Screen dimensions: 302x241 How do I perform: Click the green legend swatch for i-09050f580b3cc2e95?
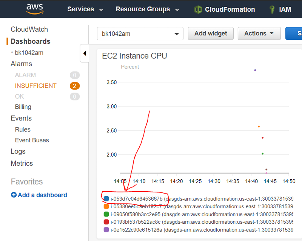point(106,214)
